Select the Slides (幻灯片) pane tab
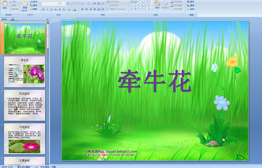The width and height of the screenshot is (262, 168). pyautogui.click(x=4, y=19)
